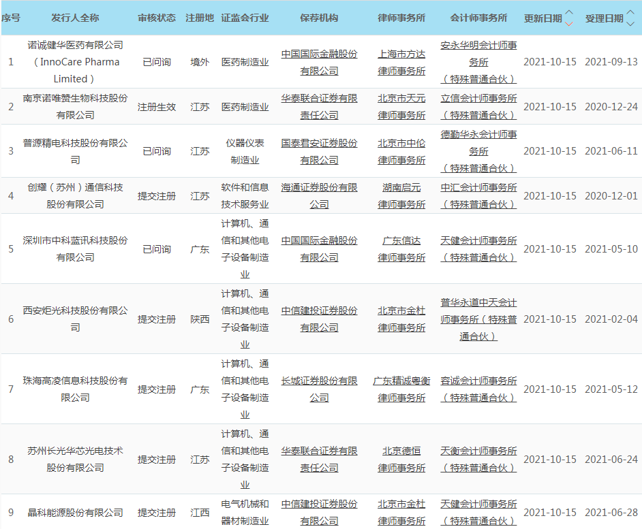Click the 审核状态 column header
642x529 pixels.
[157, 18]
